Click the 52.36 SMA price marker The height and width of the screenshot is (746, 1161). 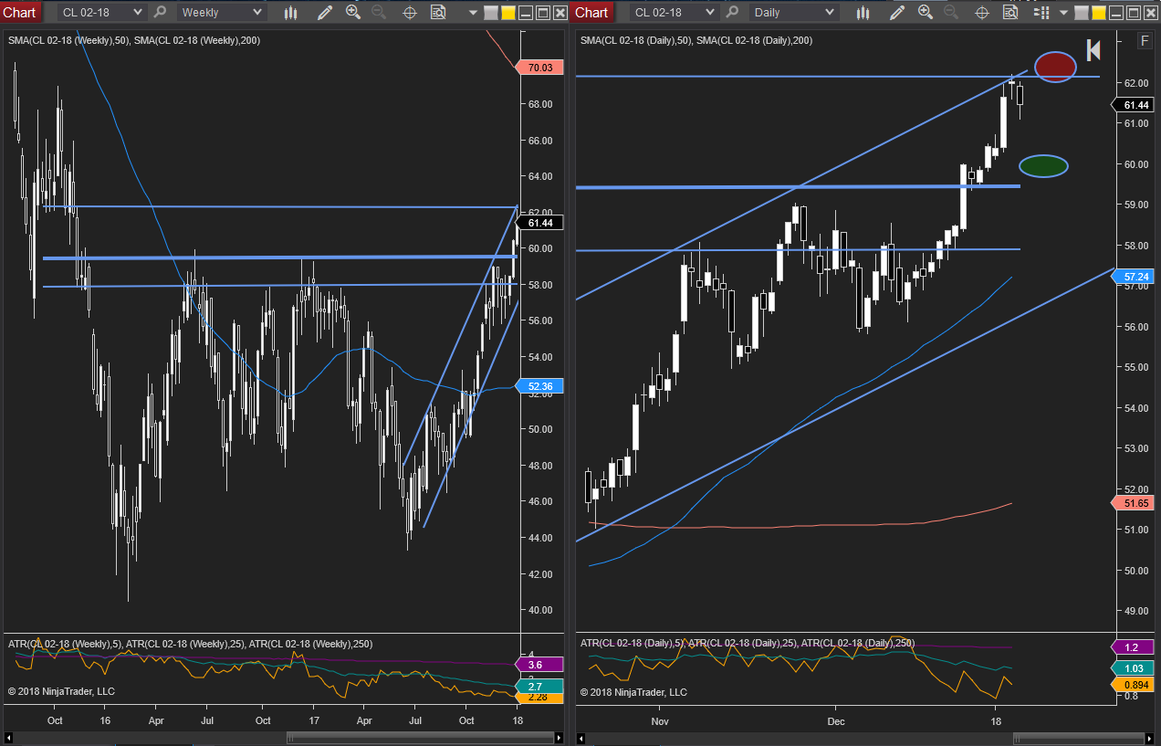tap(540, 386)
